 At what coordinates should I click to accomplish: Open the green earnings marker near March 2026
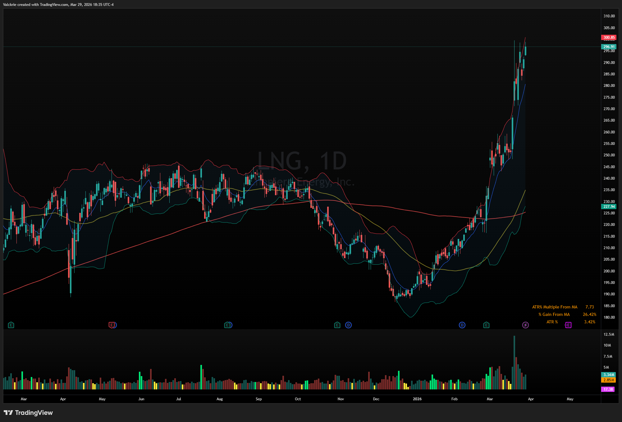[486, 325]
